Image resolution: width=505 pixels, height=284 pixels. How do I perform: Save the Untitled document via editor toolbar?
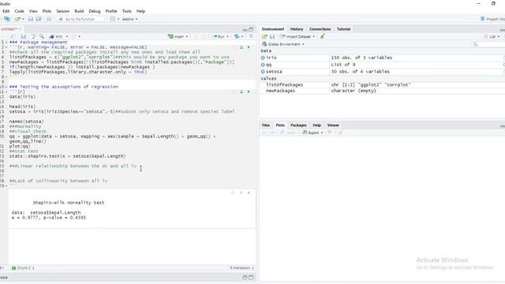[x=23, y=36]
